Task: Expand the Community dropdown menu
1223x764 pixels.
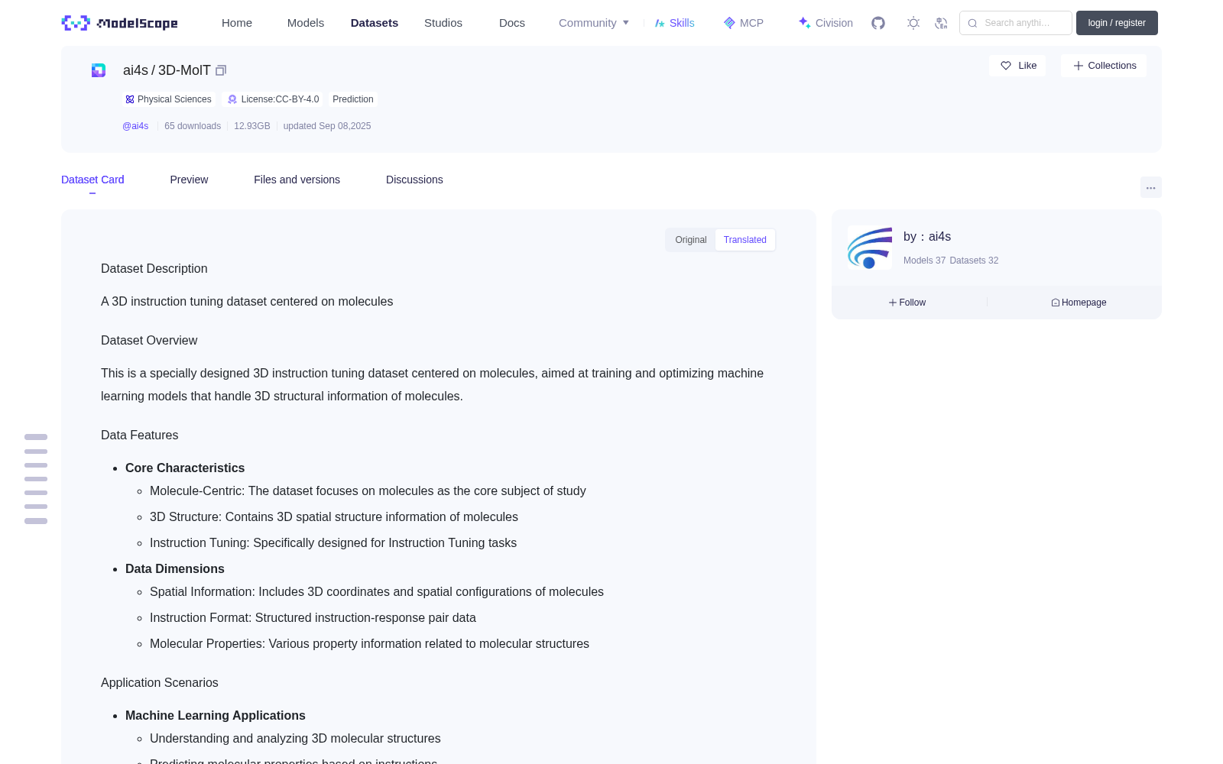Action: (594, 23)
